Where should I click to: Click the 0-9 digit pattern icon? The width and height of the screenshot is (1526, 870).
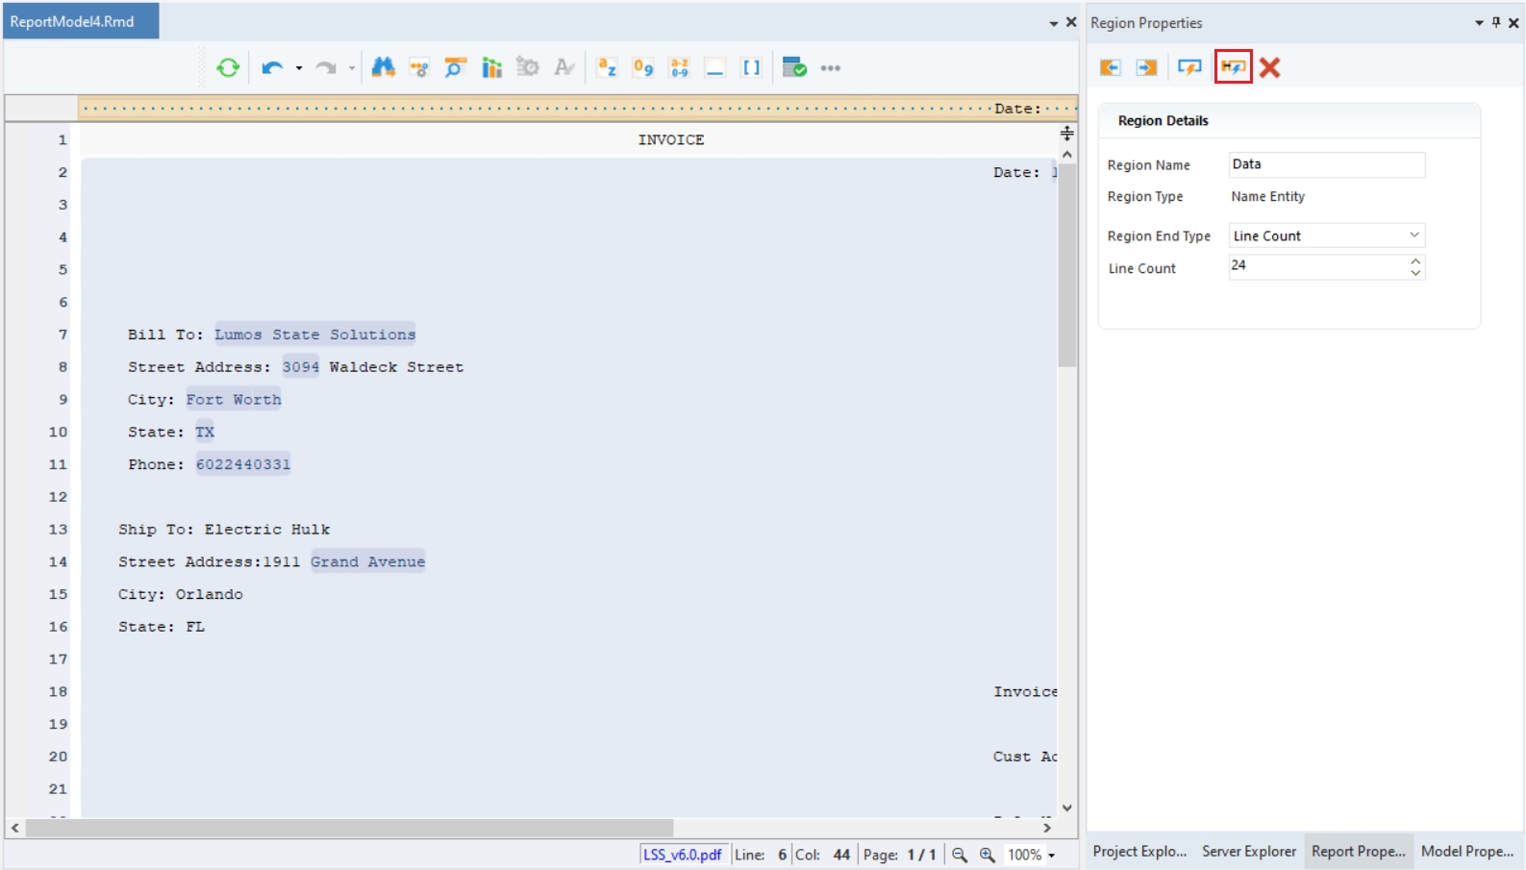coord(643,67)
